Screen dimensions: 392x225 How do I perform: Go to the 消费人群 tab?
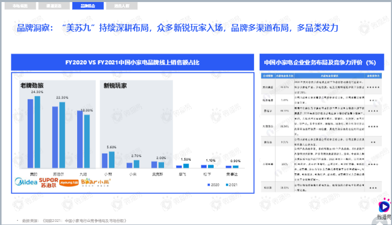coord(122,6)
